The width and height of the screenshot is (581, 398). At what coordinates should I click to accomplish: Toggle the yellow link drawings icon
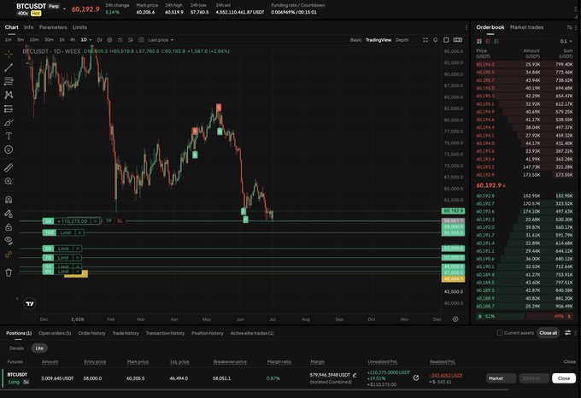pos(9,255)
